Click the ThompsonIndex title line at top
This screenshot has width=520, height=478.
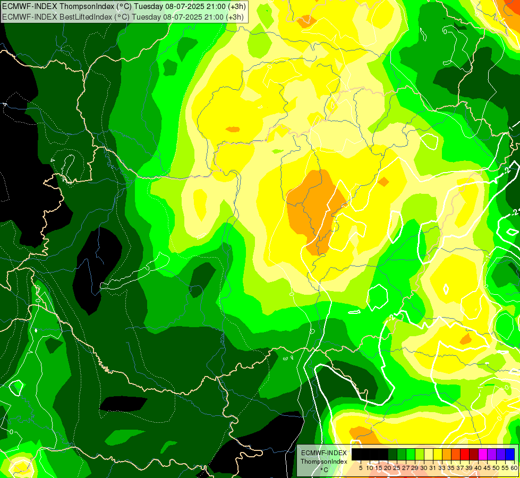coord(123,6)
